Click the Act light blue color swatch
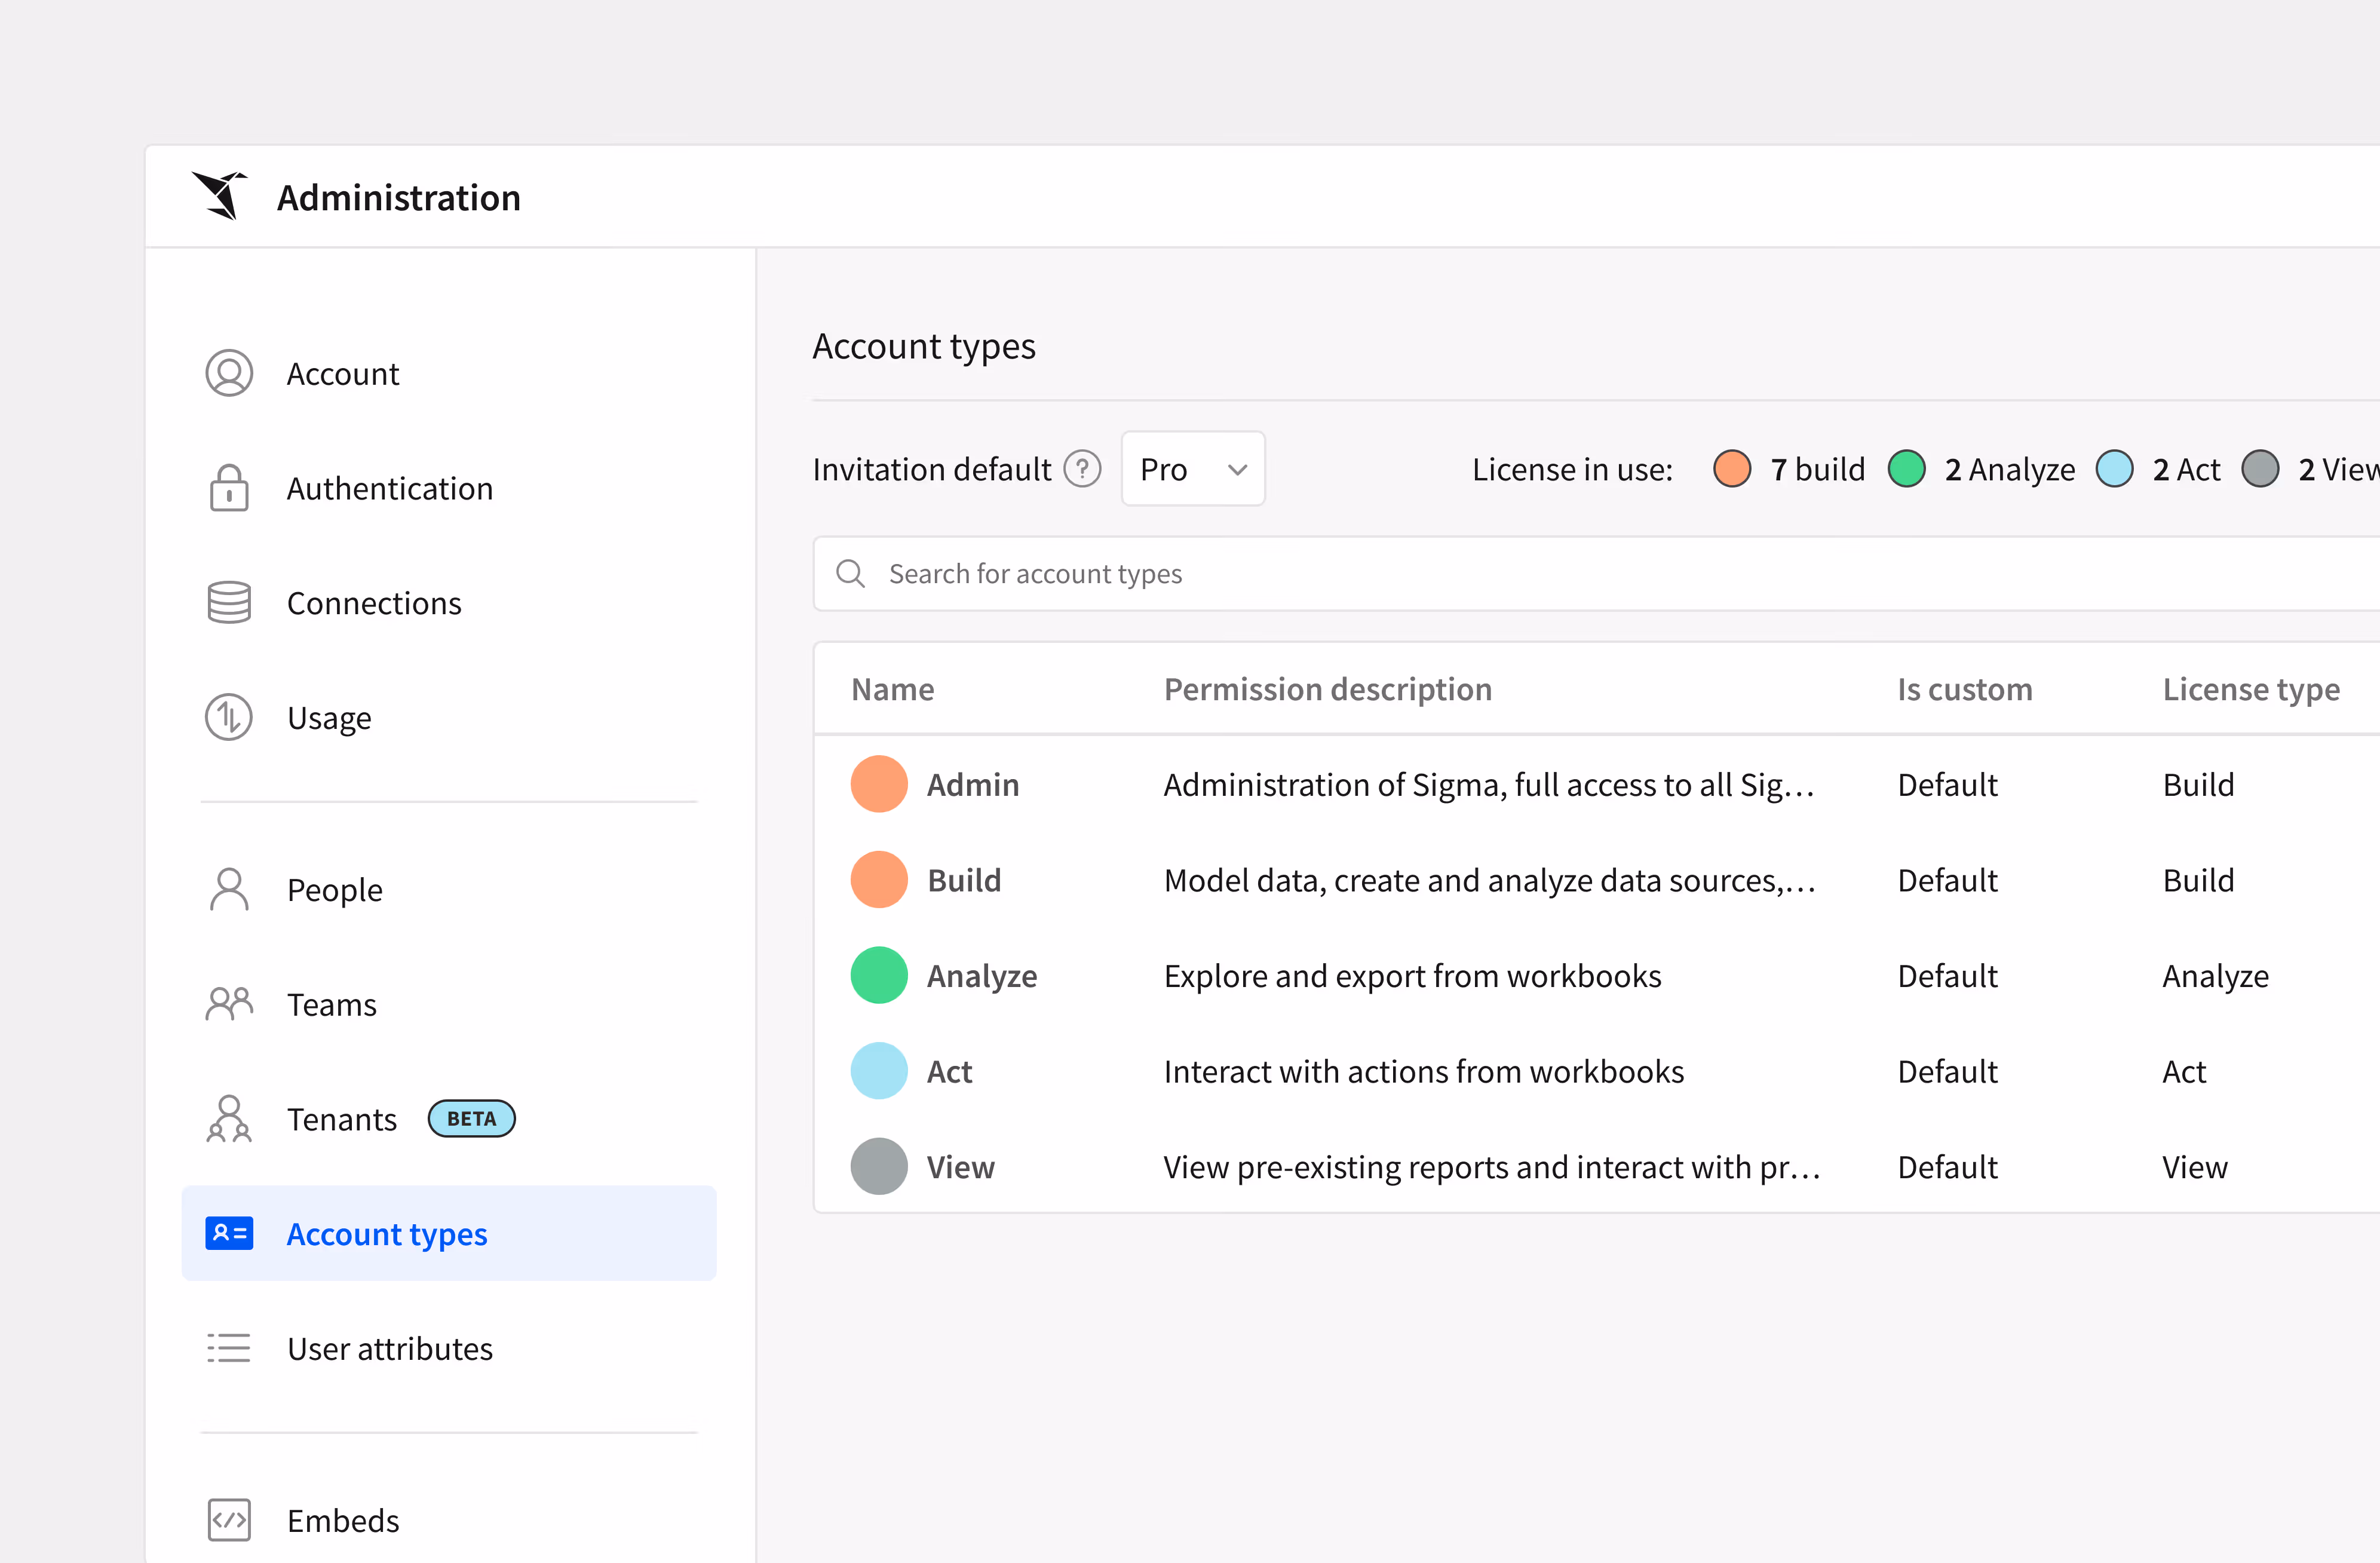2380x1563 pixels. 879,1071
